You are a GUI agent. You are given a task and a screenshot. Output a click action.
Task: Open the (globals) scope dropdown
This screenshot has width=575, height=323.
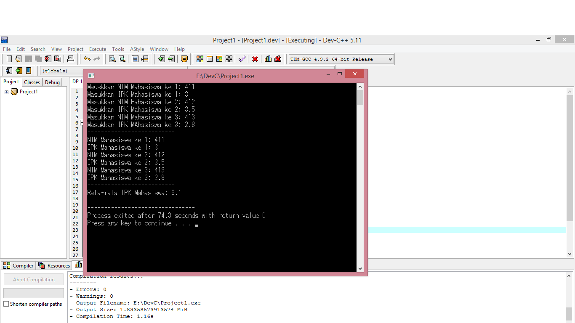point(61,71)
